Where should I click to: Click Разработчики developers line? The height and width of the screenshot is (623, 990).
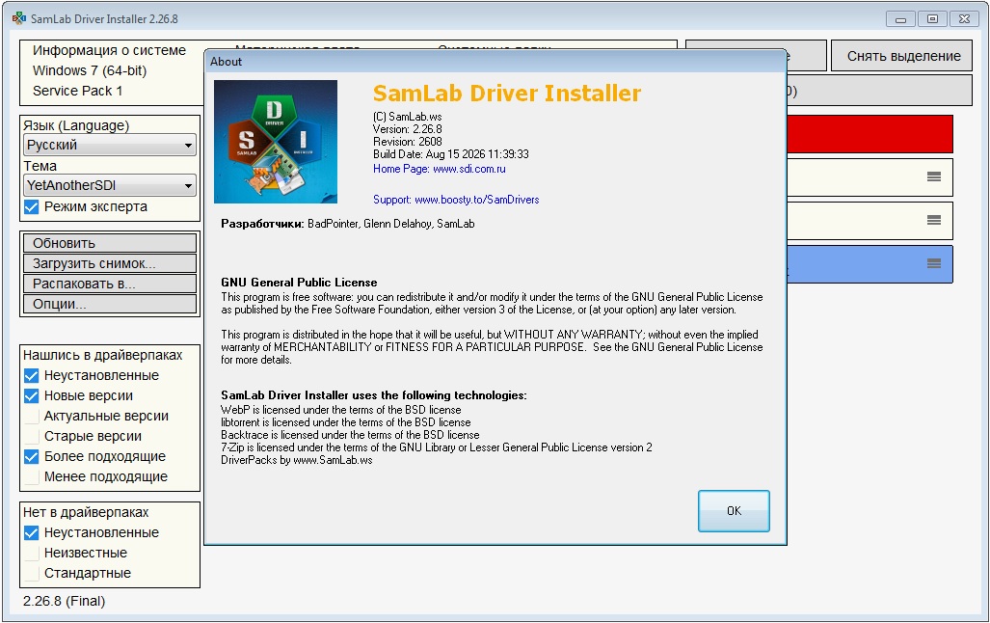[348, 224]
